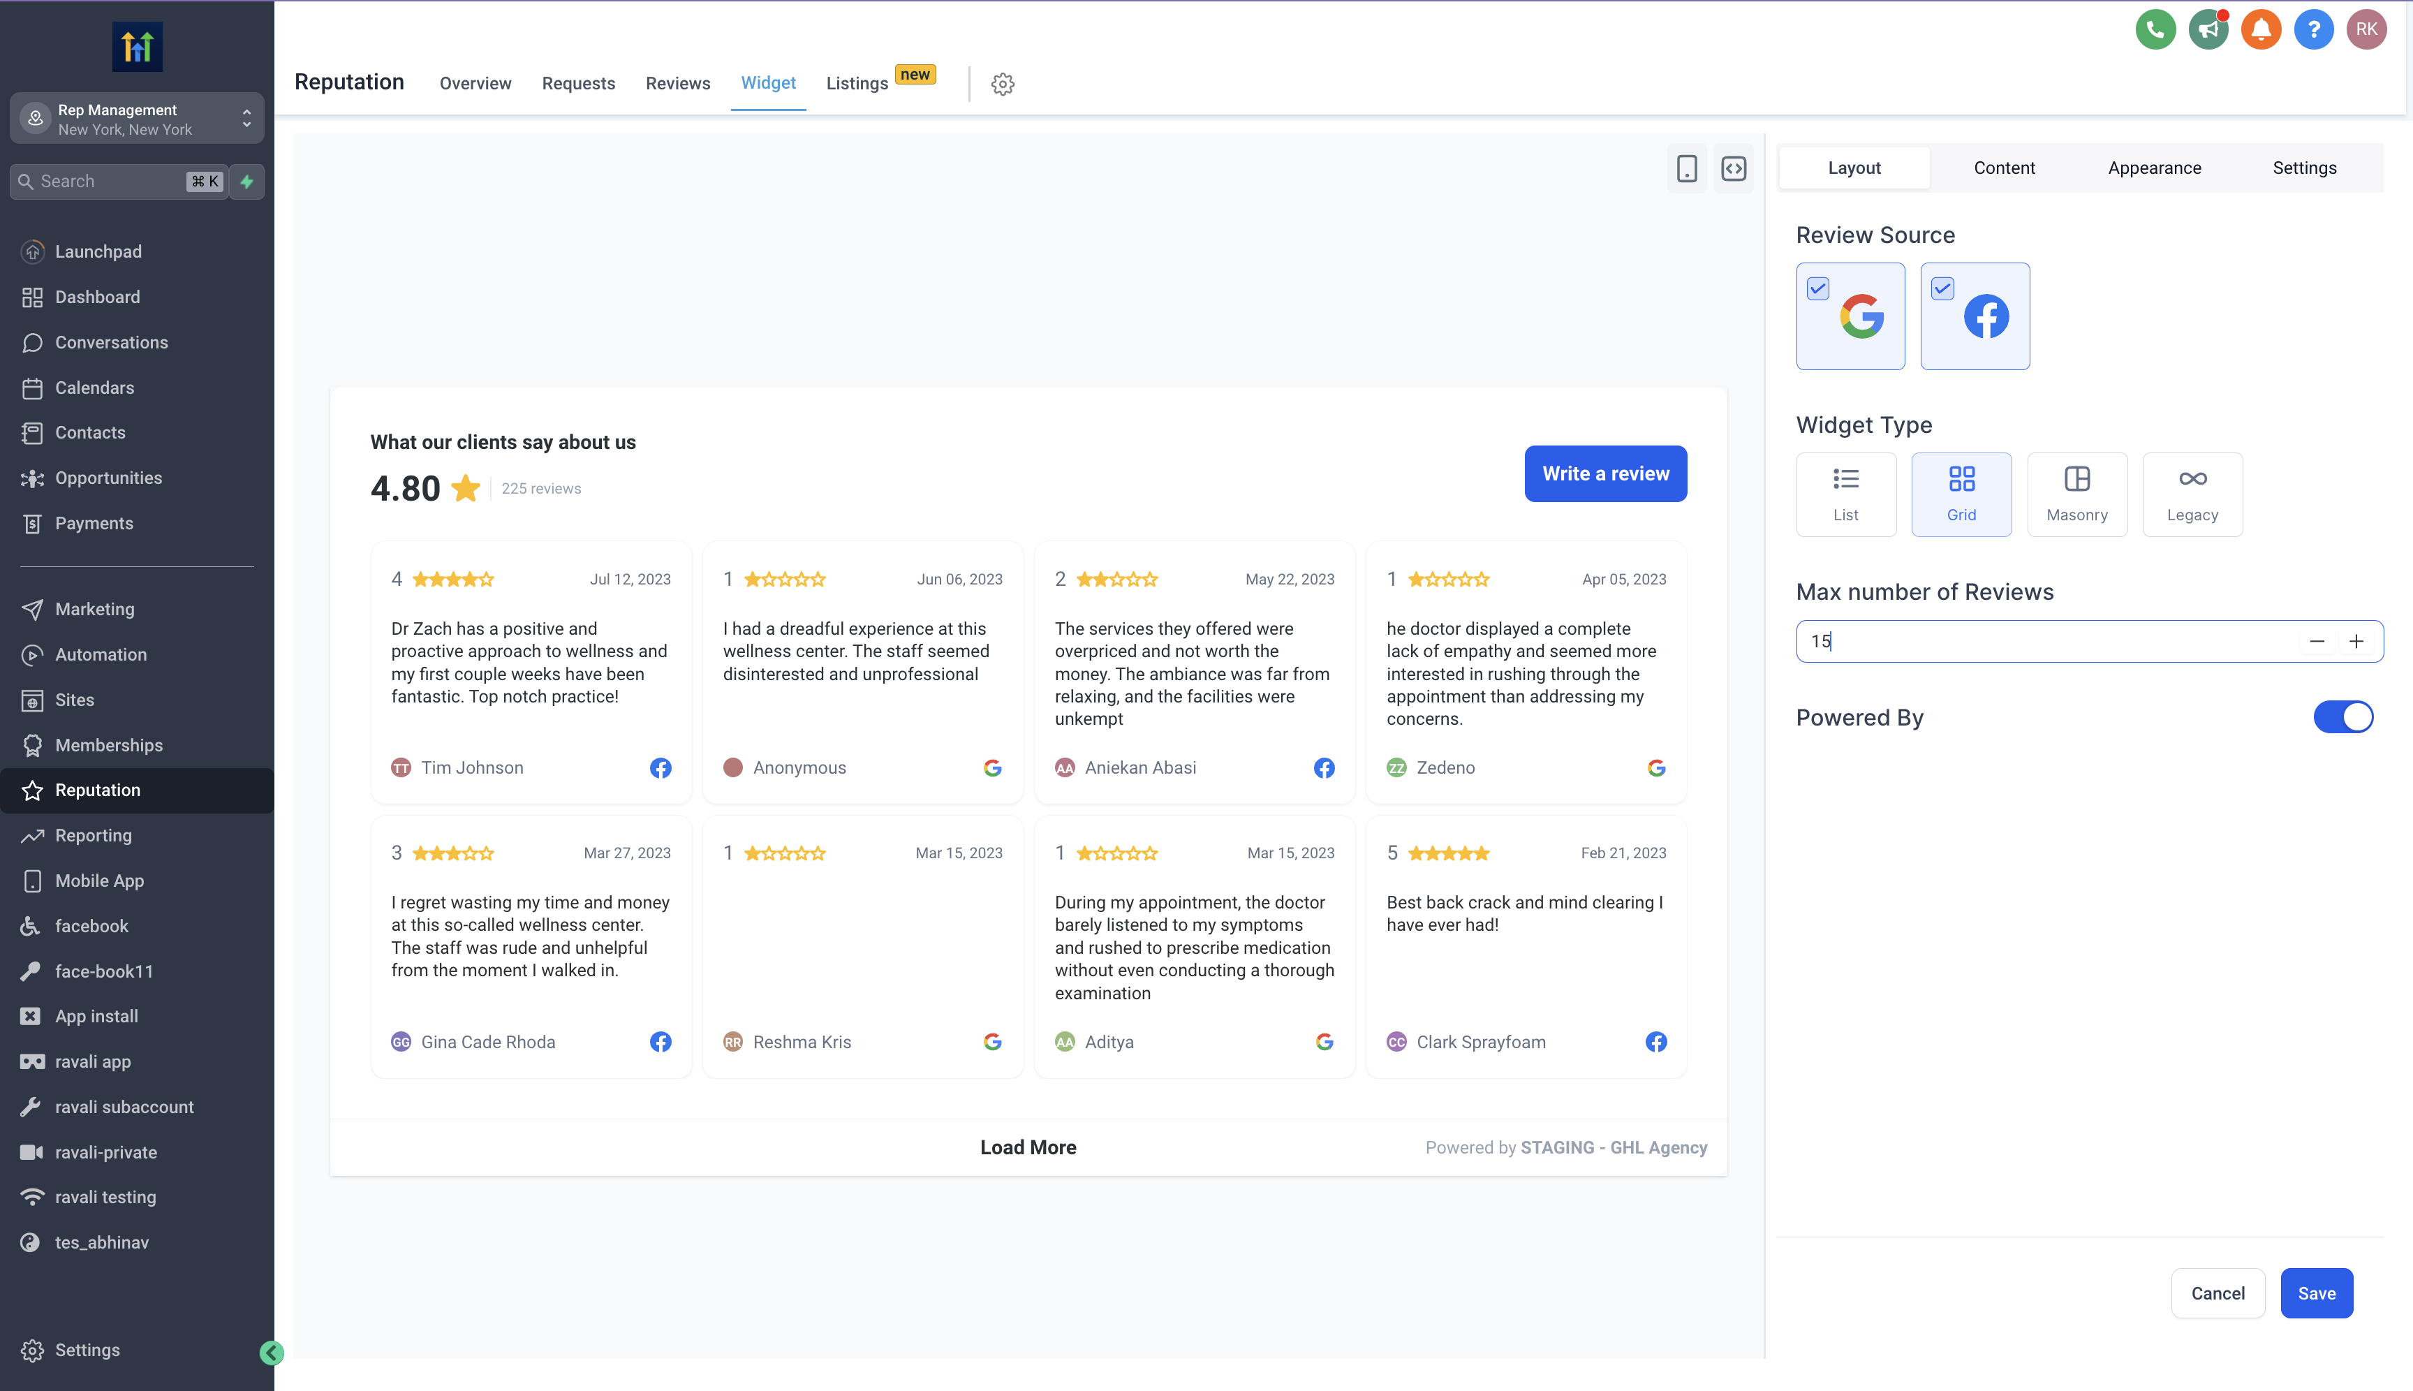The width and height of the screenshot is (2413, 1391).
Task: Open the megaphone announcements icon
Action: [x=2208, y=29]
